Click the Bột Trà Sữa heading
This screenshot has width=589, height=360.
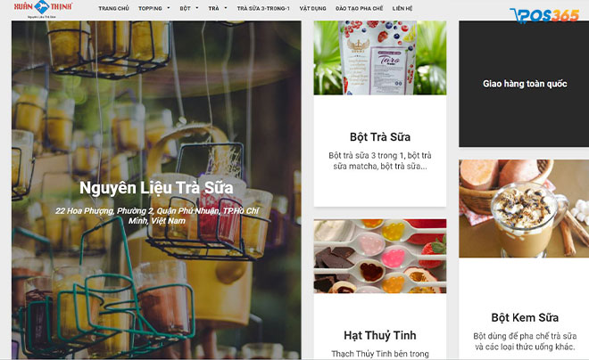coord(380,137)
